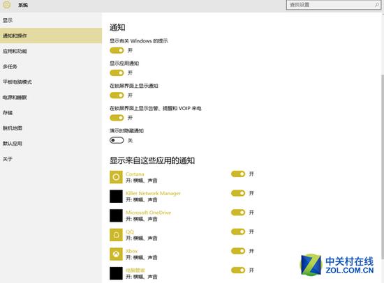The image size is (384, 283).
Task: Click the 电脑管家 app icon
Action: [116, 273]
